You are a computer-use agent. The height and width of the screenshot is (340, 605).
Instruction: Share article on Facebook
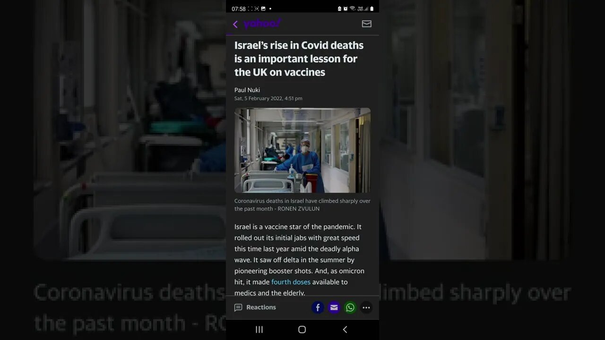[x=318, y=307]
